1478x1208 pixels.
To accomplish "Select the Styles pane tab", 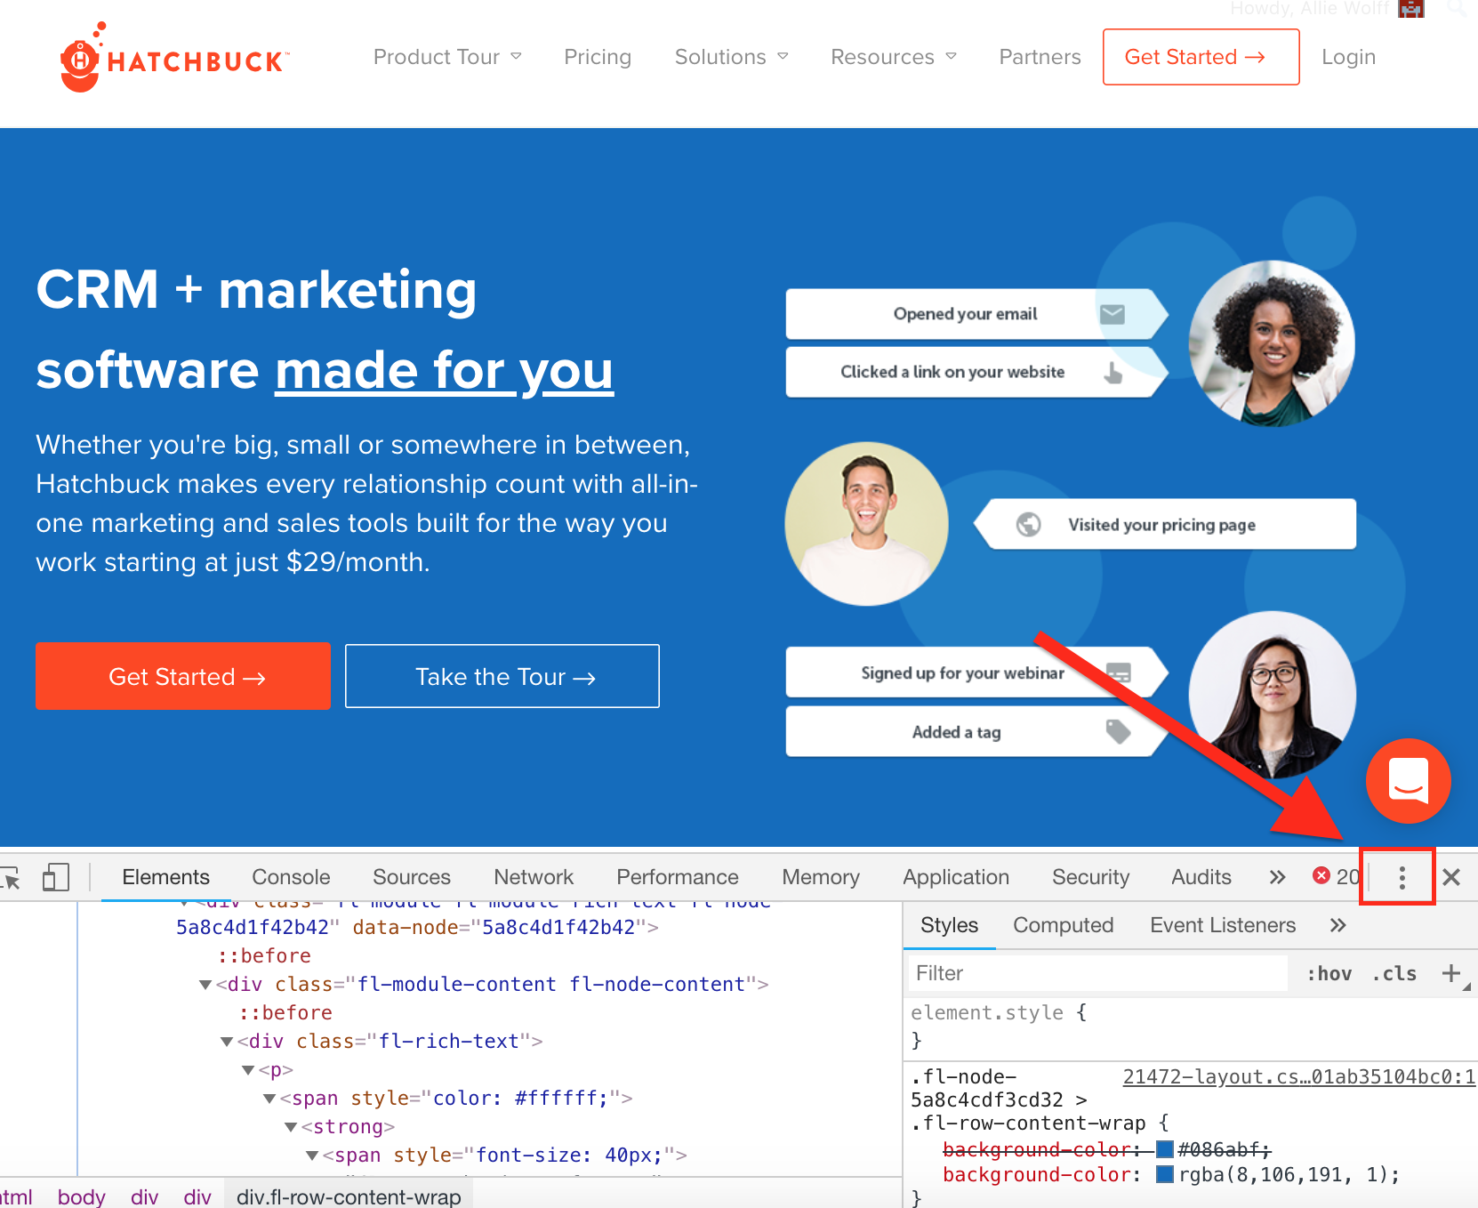I will [x=949, y=925].
